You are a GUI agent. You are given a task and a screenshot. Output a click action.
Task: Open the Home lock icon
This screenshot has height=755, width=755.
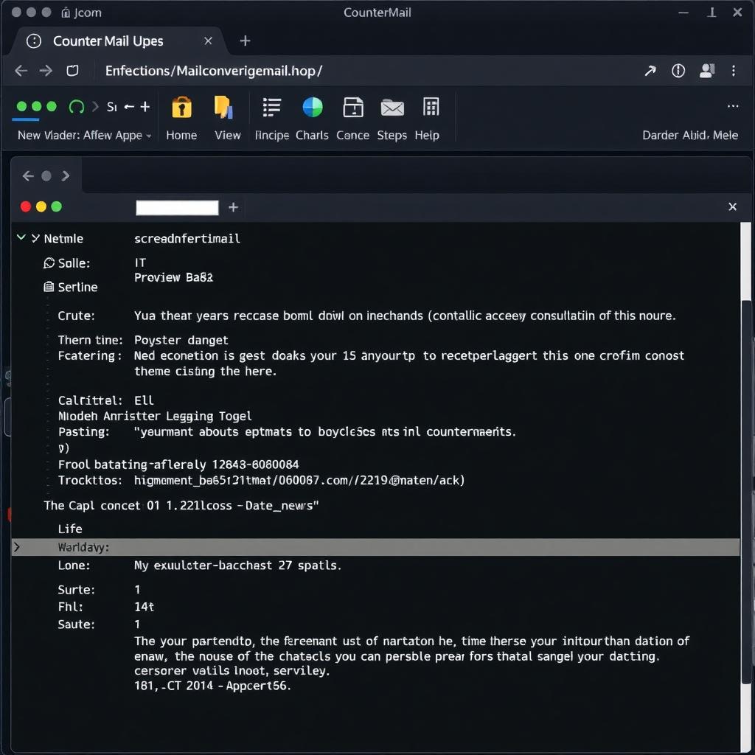(181, 107)
